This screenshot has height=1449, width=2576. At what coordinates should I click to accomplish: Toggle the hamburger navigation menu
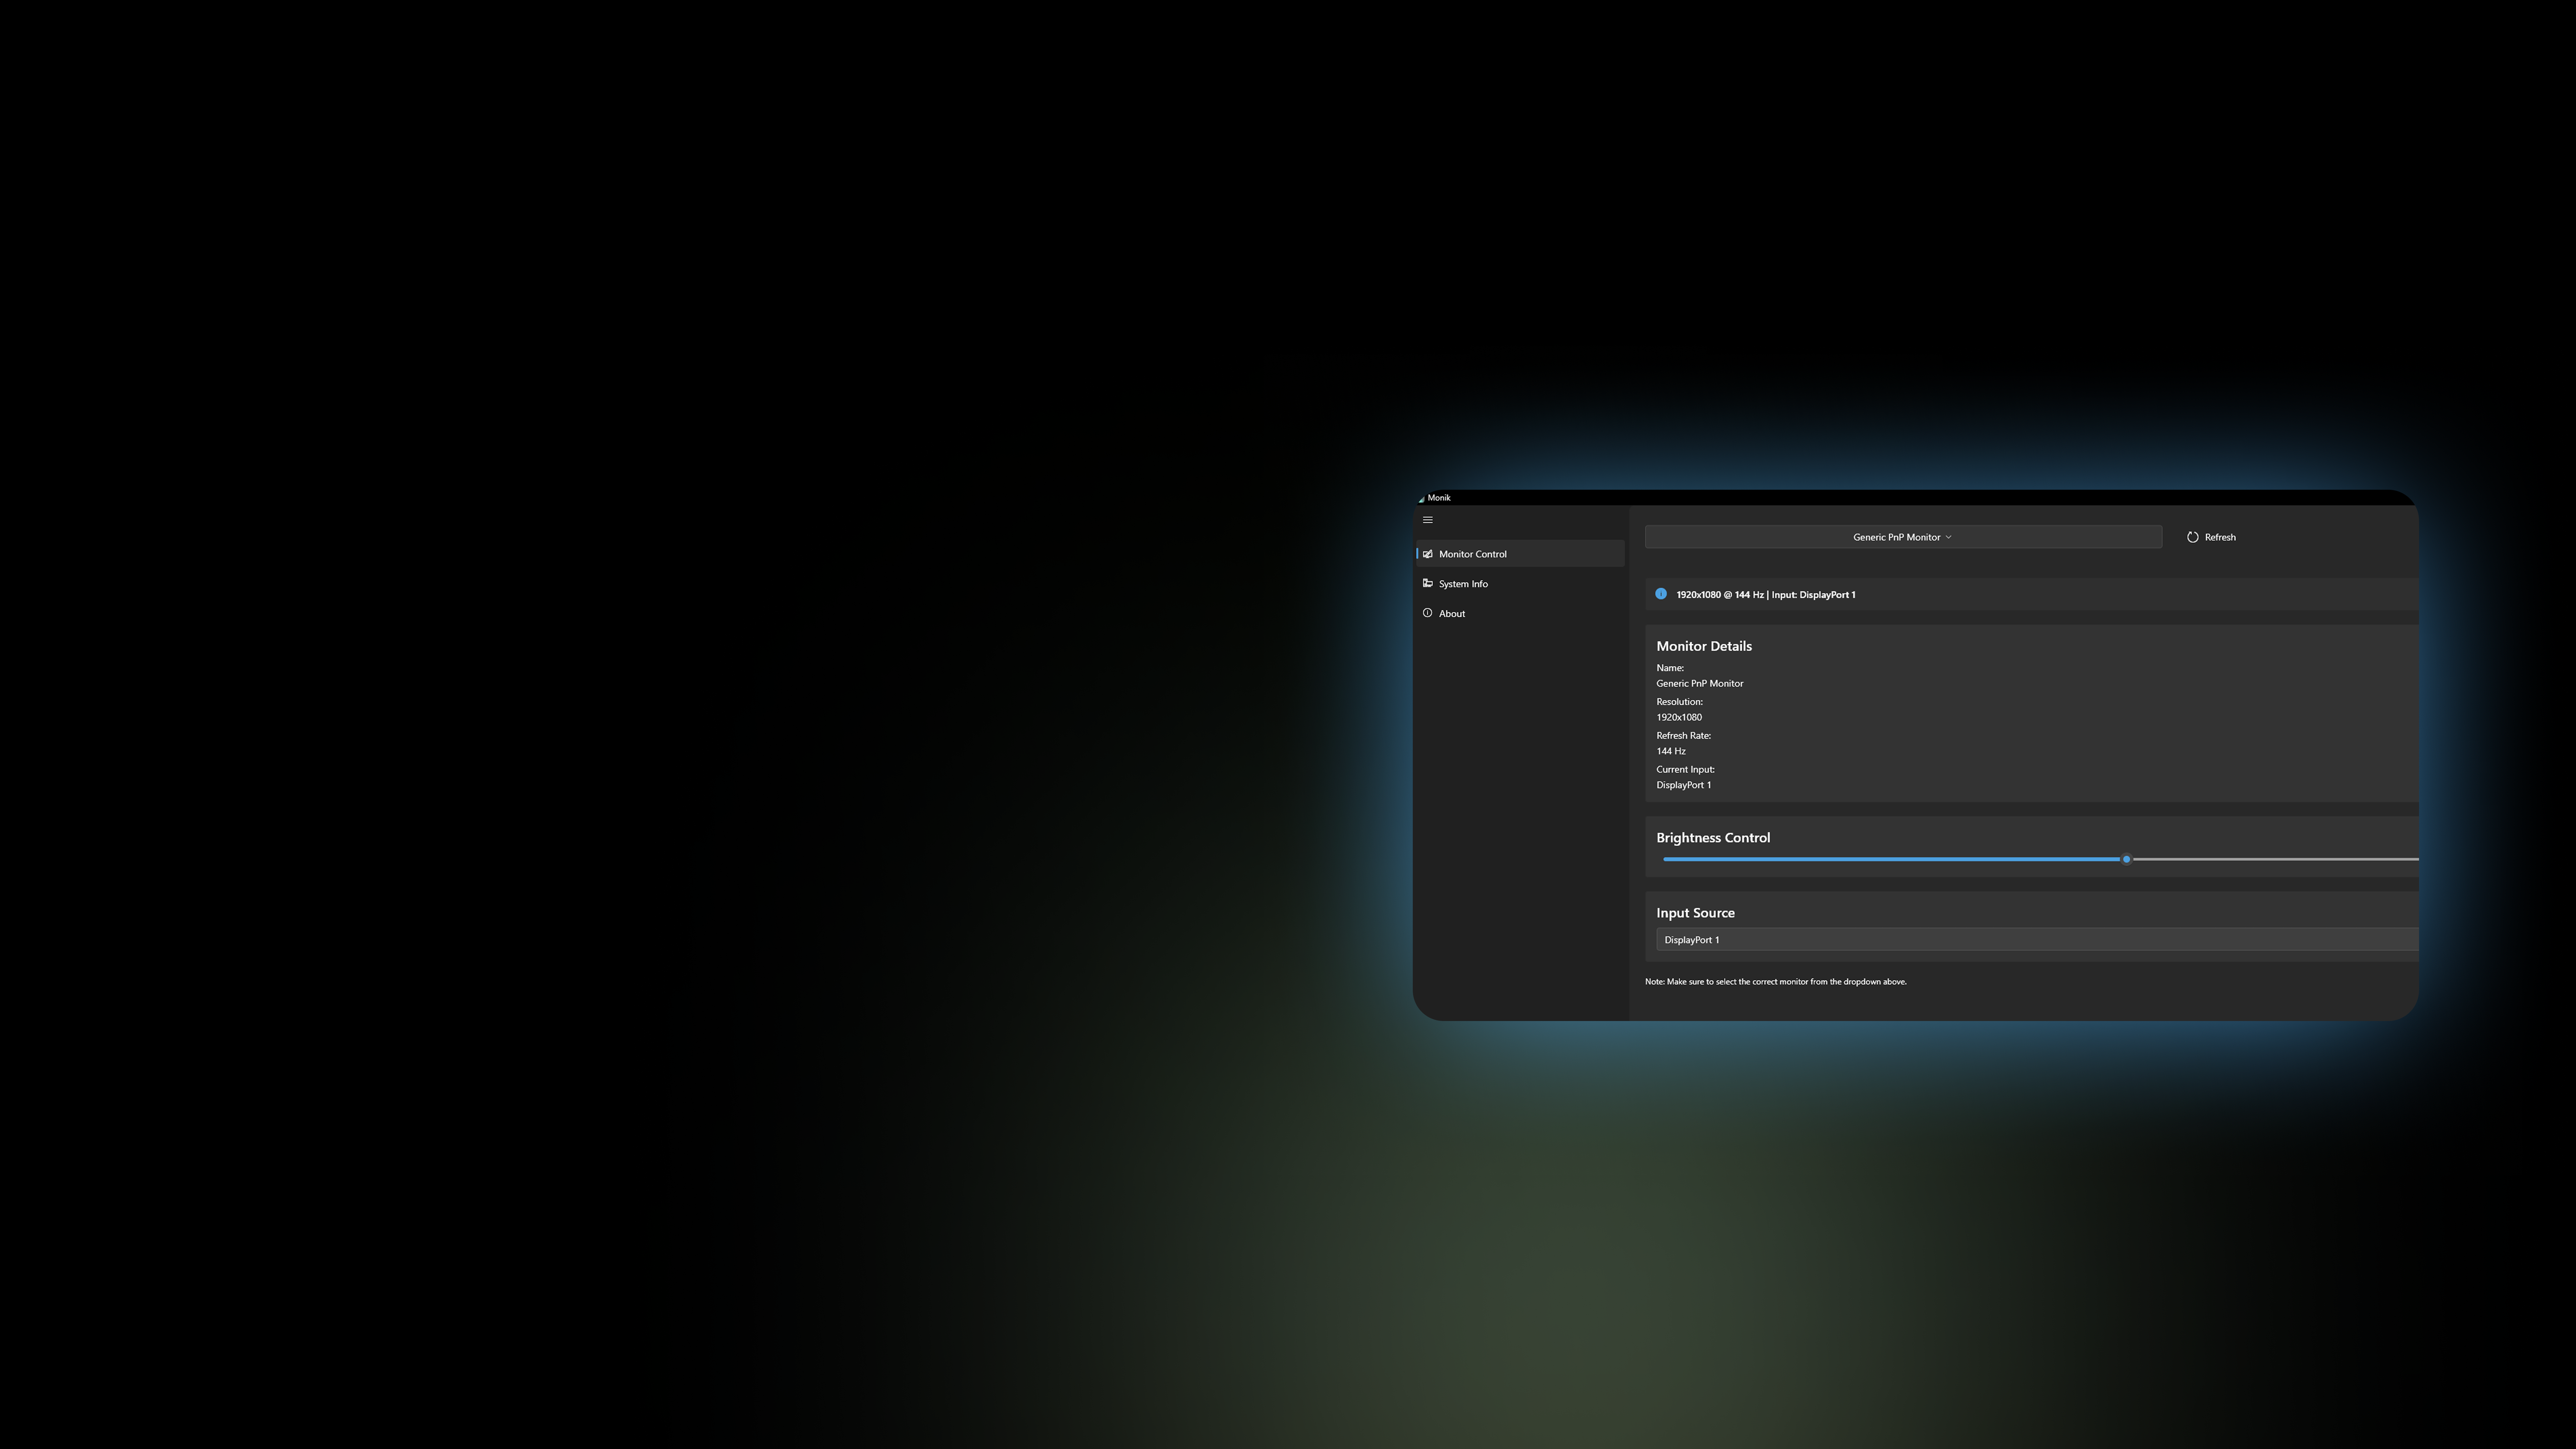pyautogui.click(x=1428, y=520)
